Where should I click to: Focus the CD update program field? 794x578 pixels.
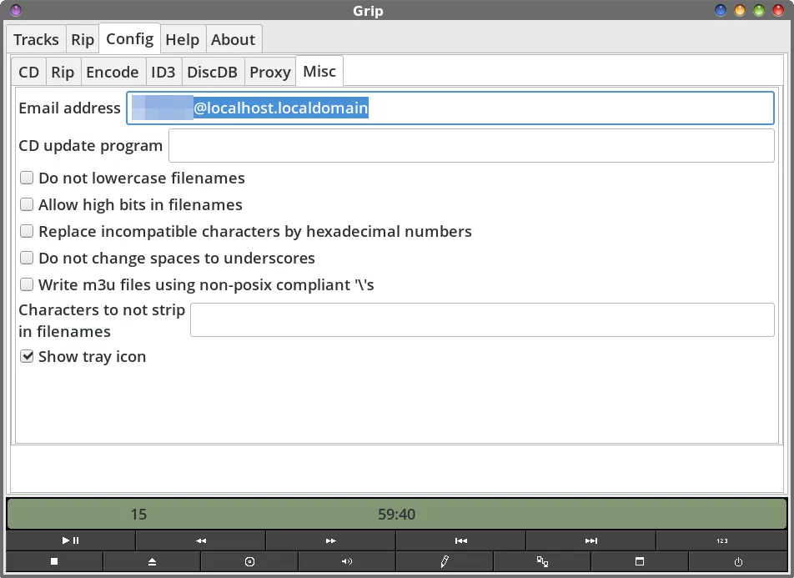(x=471, y=146)
